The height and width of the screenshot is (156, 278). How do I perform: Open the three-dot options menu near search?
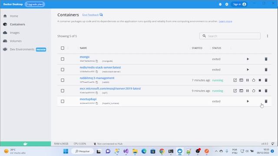coord(268,36)
